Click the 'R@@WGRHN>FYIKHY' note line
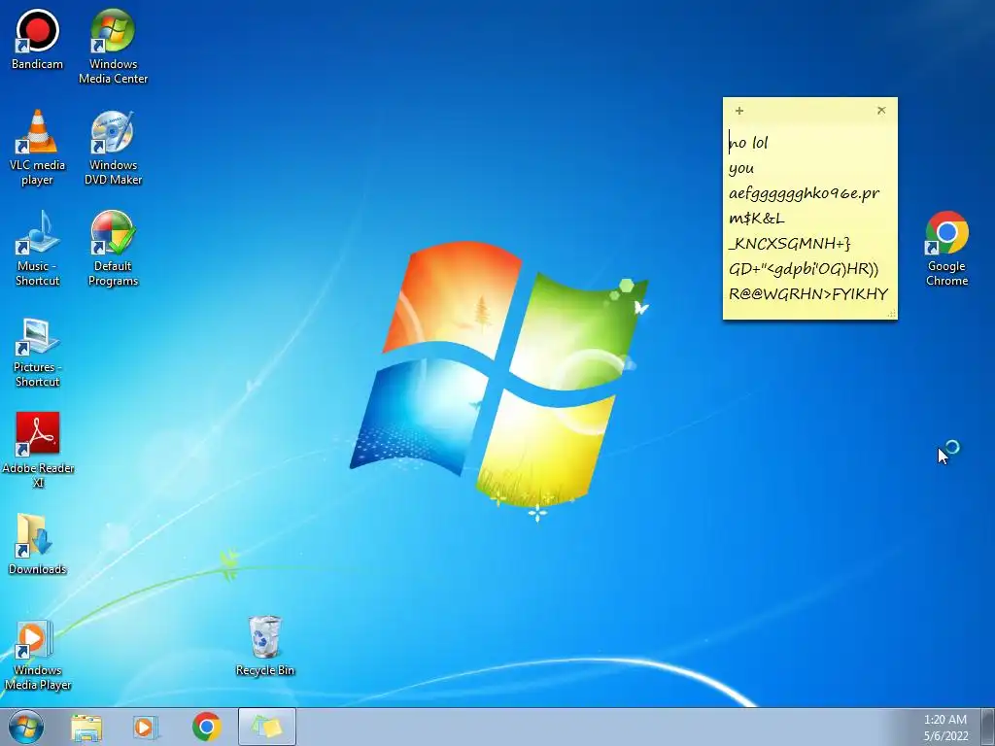Viewport: 995px width, 746px height. pyautogui.click(x=808, y=294)
